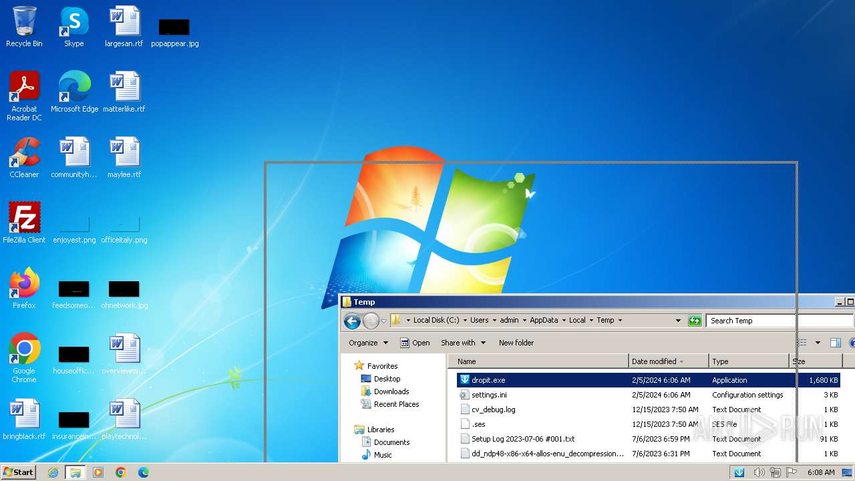Image resolution: width=855 pixels, height=481 pixels.
Task: Open the recent locations dropdown arrow
Action: point(383,321)
